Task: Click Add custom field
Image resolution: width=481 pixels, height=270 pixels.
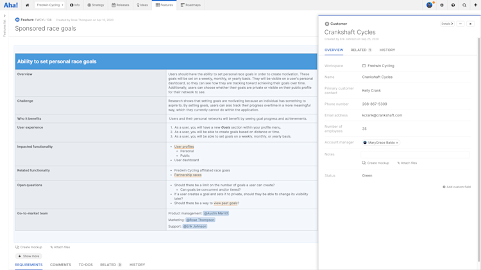Action: [x=457, y=187]
